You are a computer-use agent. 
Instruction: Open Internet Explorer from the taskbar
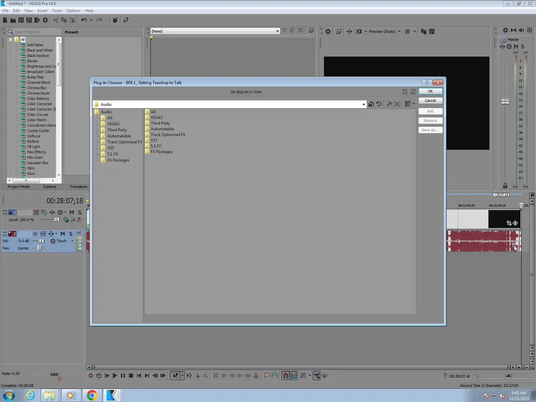[x=30, y=395]
